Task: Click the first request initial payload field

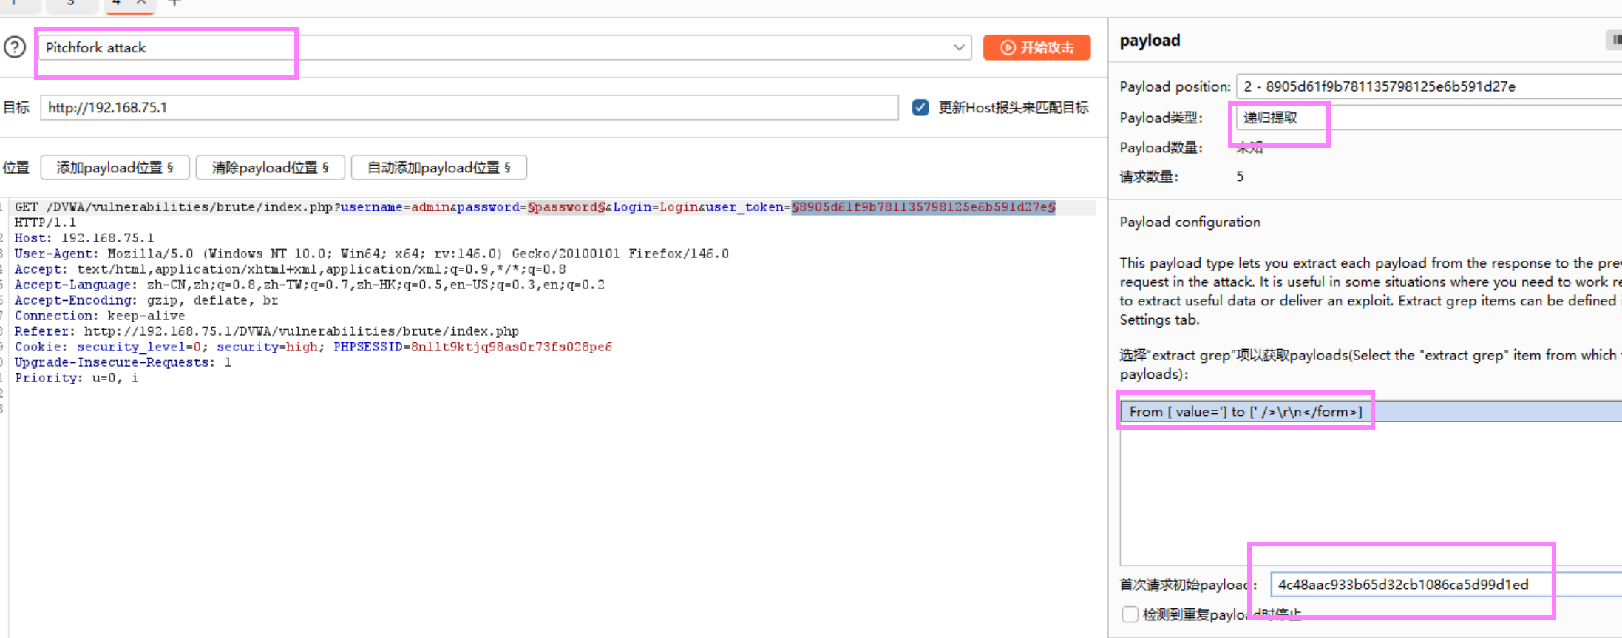Action: (1446, 584)
